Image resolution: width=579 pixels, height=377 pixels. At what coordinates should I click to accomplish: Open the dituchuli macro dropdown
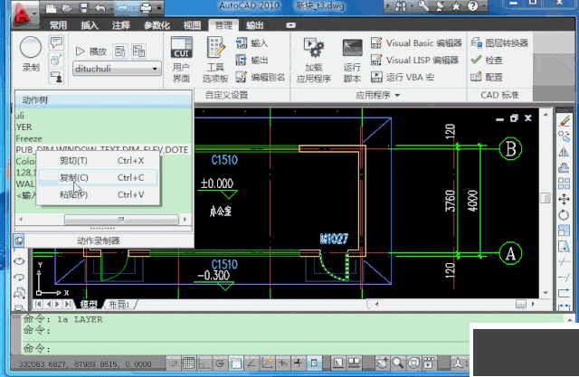tap(155, 68)
